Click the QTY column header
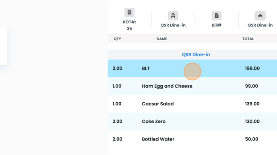This screenshot has width=277, height=155. [x=117, y=39]
